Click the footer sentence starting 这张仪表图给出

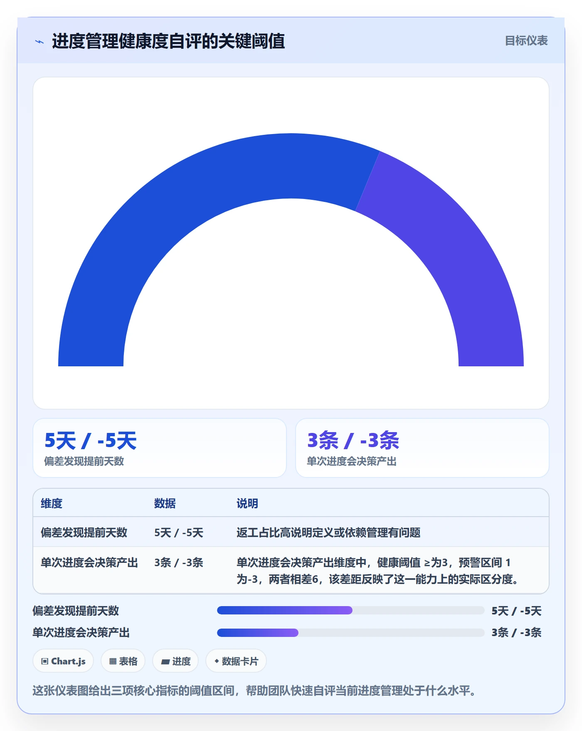click(x=254, y=691)
